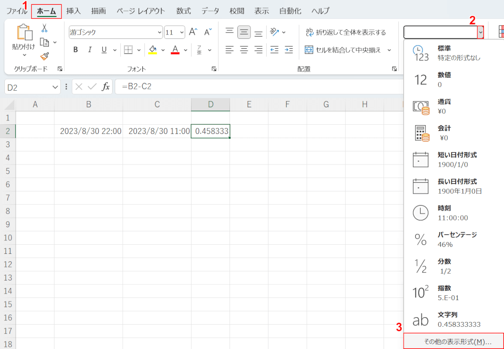The height and width of the screenshot is (349, 504).
Task: Click the insert function fx icon
Action: (x=106, y=87)
